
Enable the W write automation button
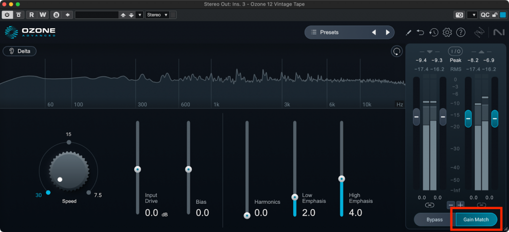click(43, 15)
